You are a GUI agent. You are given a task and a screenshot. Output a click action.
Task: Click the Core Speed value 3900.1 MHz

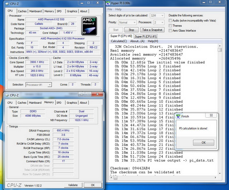37,62
